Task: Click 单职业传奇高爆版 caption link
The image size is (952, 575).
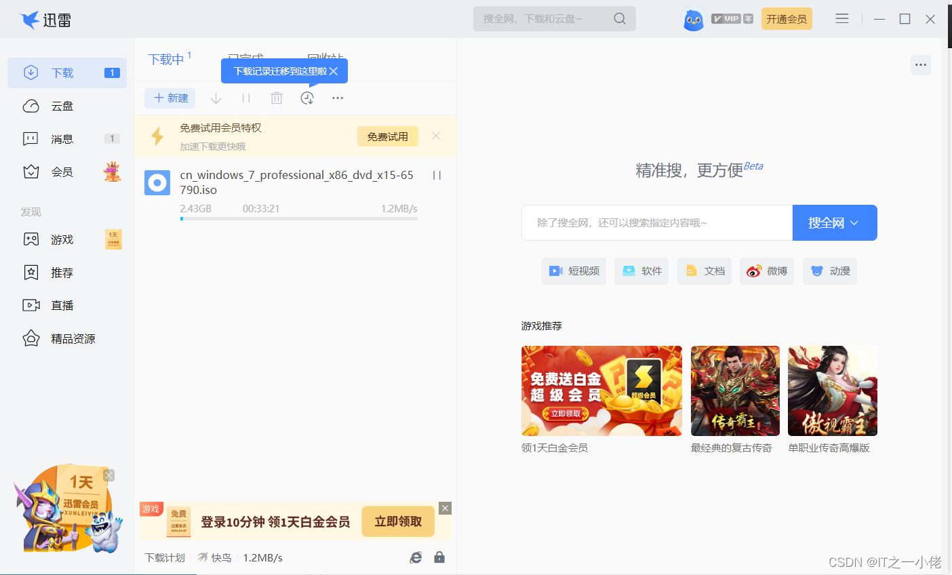Action: pos(829,448)
